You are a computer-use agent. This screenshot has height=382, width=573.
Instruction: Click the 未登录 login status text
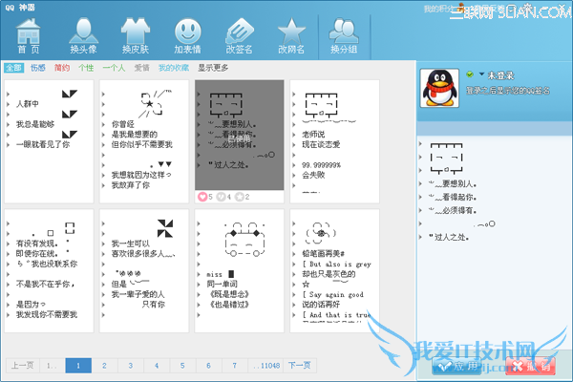[501, 75]
